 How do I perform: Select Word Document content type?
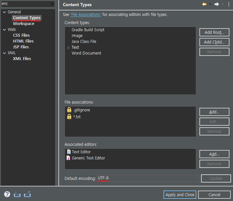click(86, 53)
